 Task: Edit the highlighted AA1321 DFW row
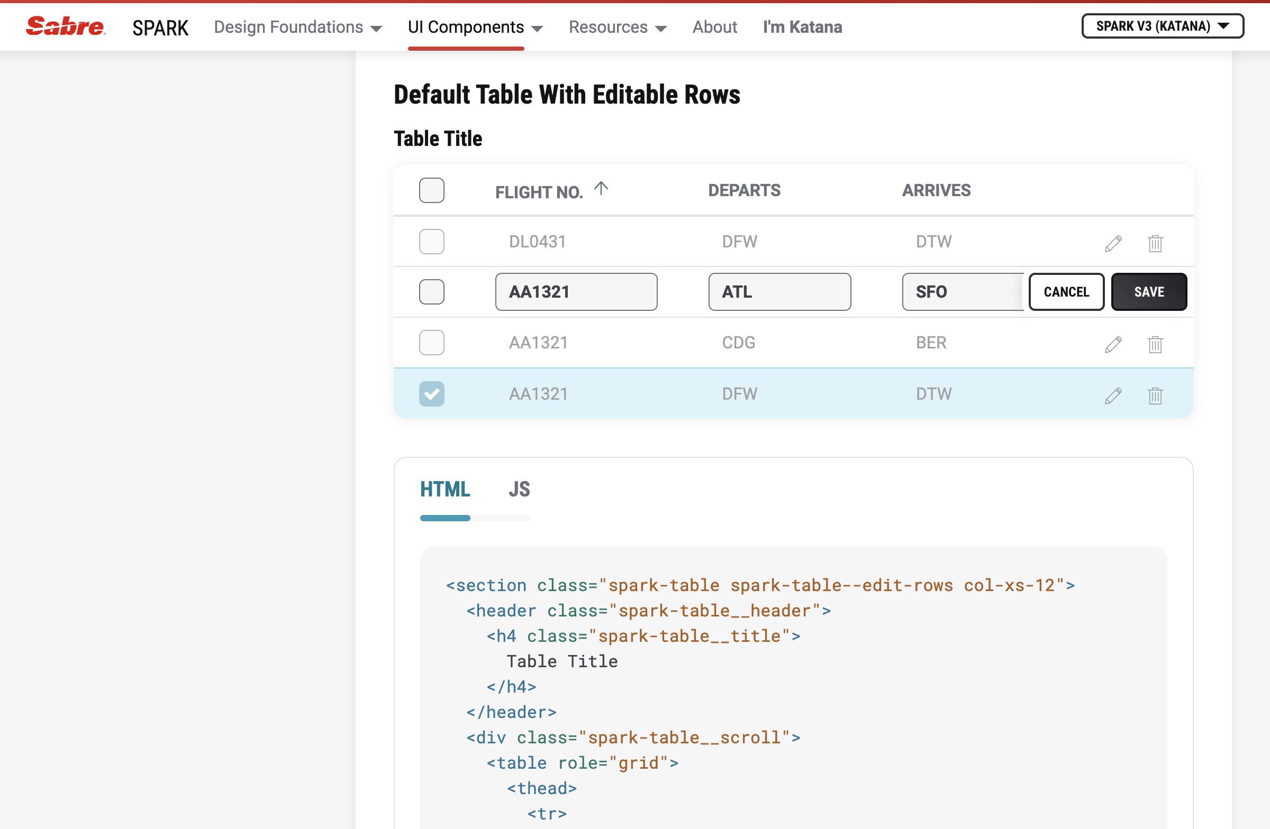click(x=1113, y=395)
